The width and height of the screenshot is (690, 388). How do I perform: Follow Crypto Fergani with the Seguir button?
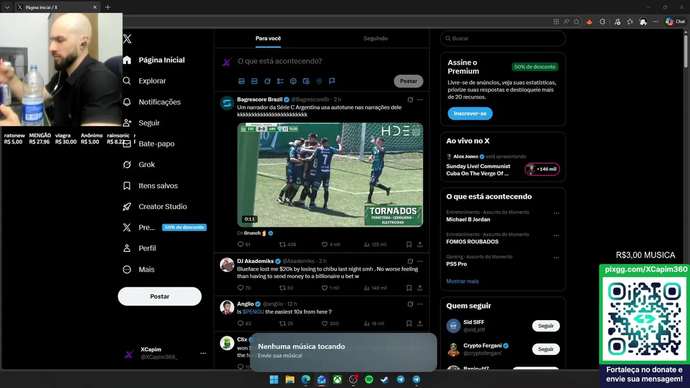[546, 349]
